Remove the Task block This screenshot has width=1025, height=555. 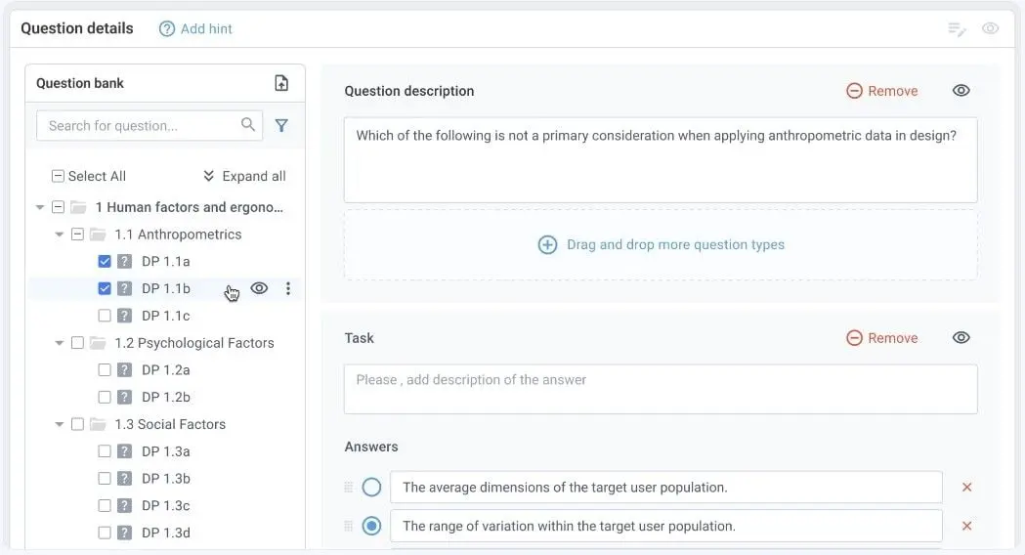(x=882, y=338)
